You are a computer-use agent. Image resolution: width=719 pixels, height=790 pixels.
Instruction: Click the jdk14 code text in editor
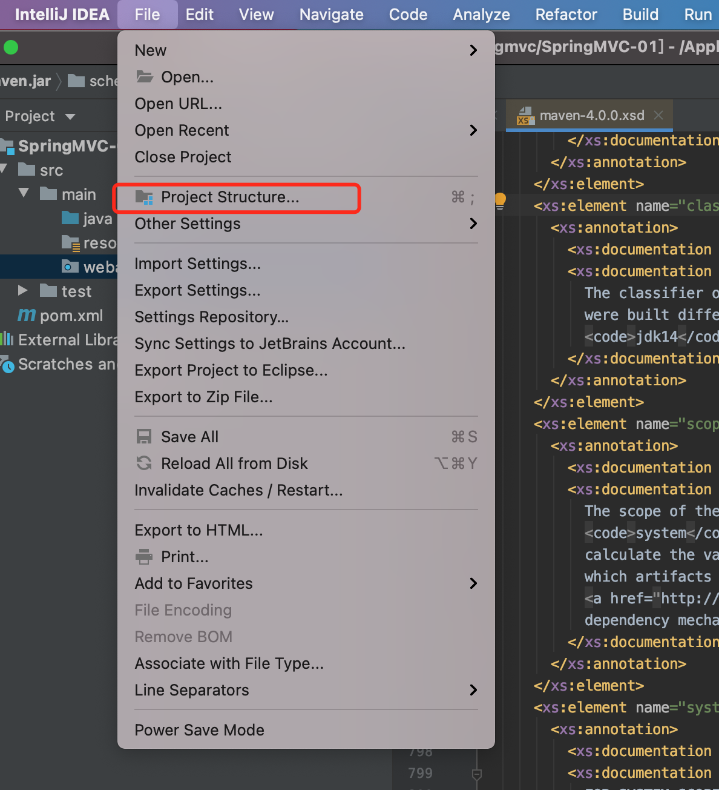coord(656,336)
